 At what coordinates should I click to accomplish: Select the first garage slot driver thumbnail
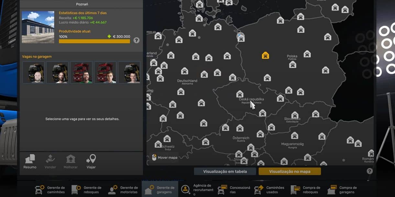(34, 73)
